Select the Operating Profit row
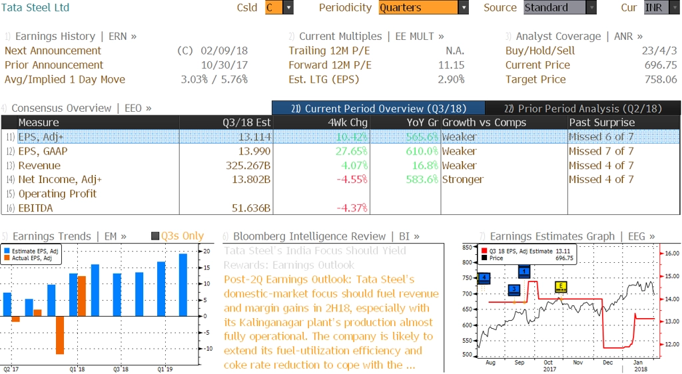 340,194
